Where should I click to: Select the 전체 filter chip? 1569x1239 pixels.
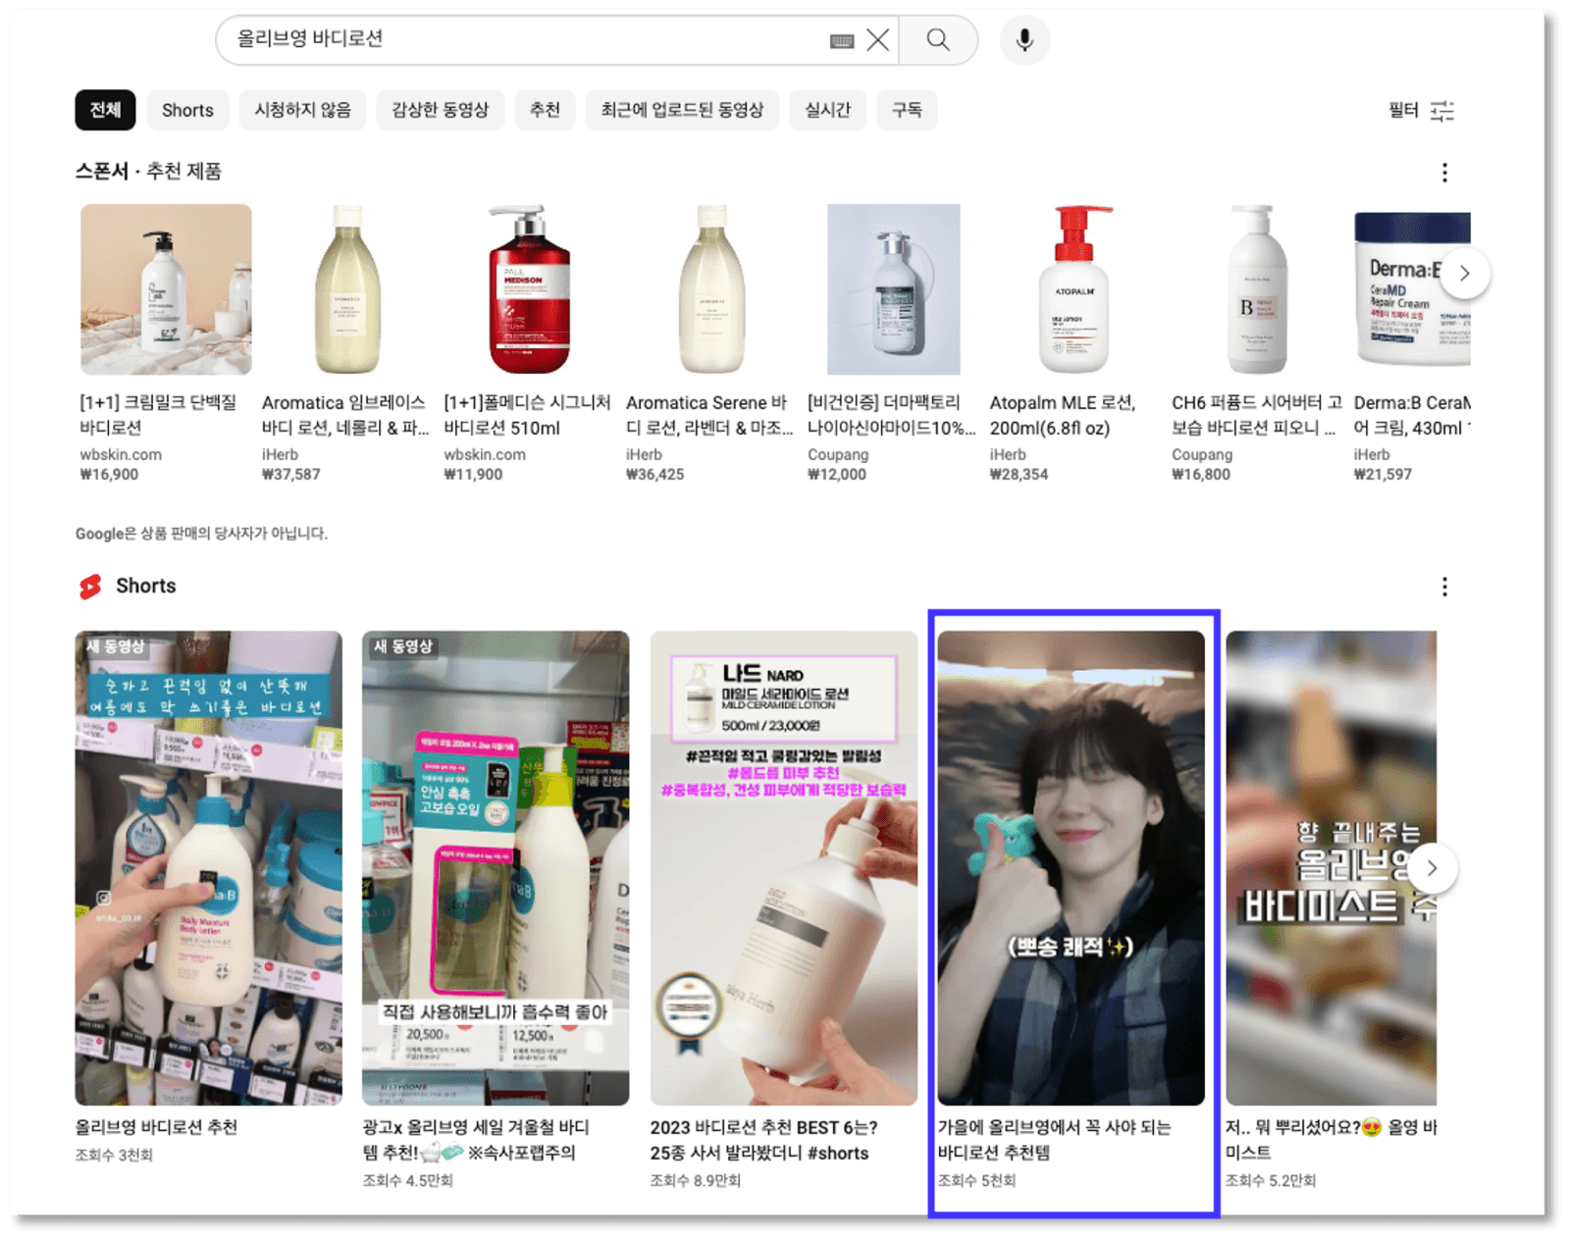(x=105, y=110)
